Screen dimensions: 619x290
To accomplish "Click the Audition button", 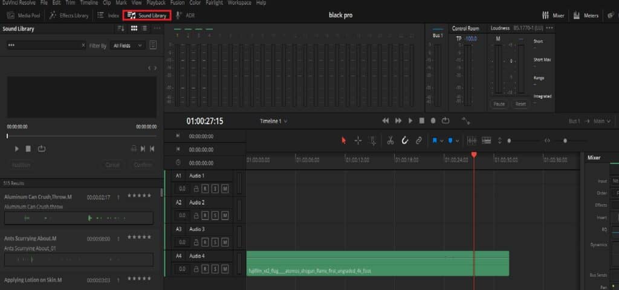I will [21, 165].
